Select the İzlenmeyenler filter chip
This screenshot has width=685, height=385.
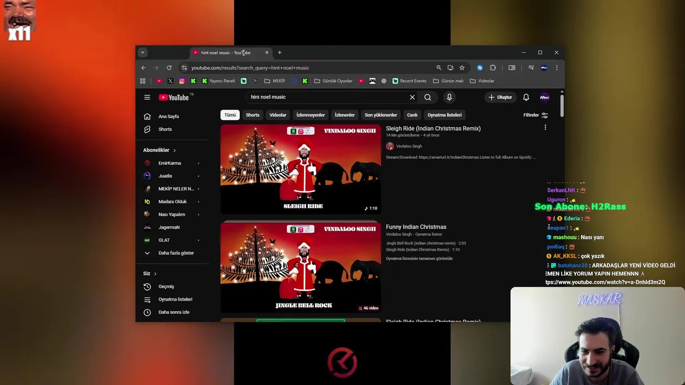point(310,115)
